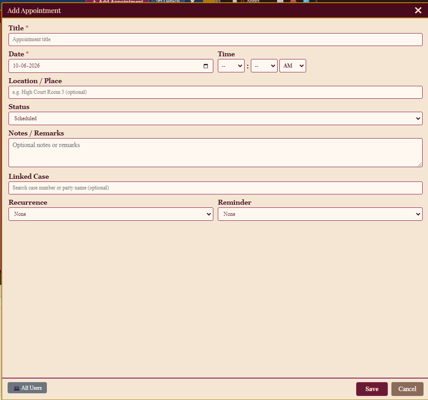
Task: Click the Notes / Remarks text area
Action: (216, 152)
